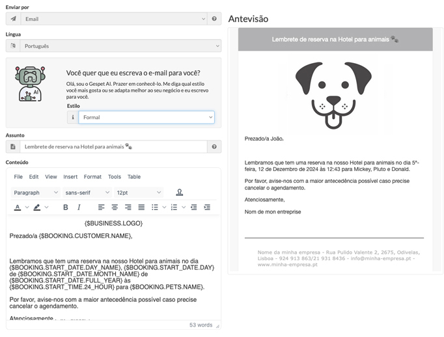Click the stamp insert-variable icon in editor

pyautogui.click(x=180, y=193)
